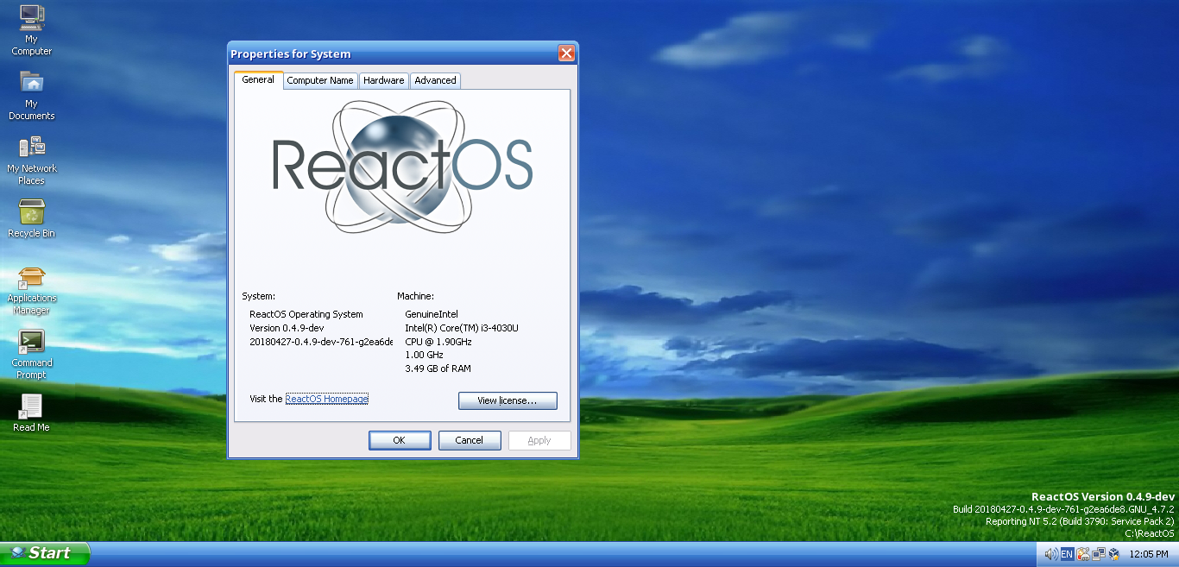
Task: Click the ReactOS logo image
Action: 402,166
